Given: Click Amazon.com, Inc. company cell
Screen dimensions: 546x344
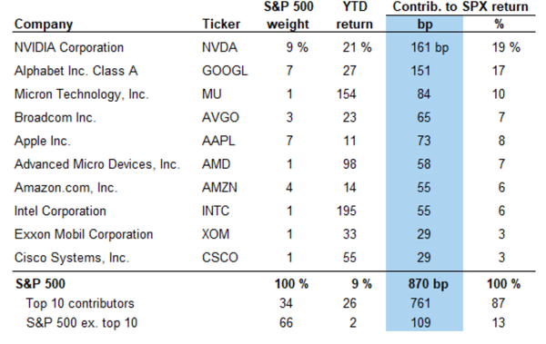Looking at the screenshot, I should click(x=66, y=188).
